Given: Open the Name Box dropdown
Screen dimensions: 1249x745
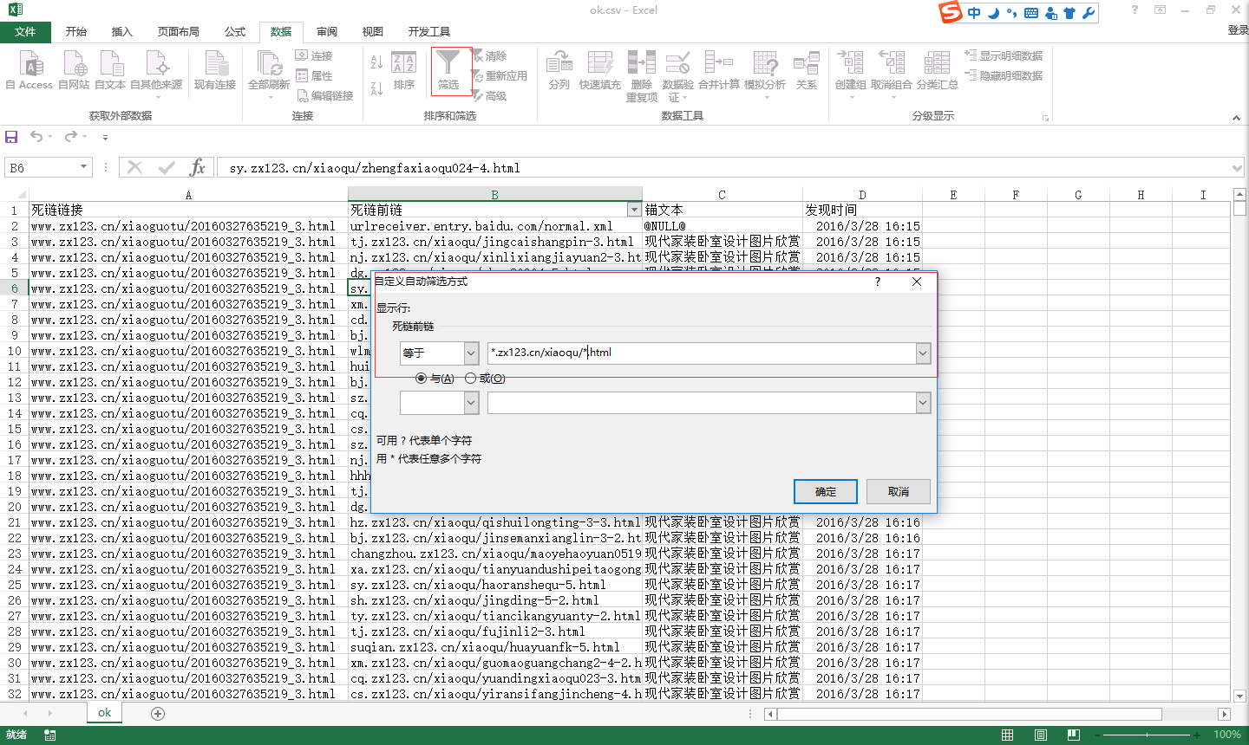Looking at the screenshot, I should tap(83, 167).
